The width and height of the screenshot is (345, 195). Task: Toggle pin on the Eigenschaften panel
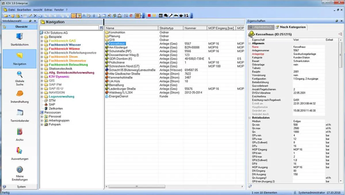tap(336, 21)
